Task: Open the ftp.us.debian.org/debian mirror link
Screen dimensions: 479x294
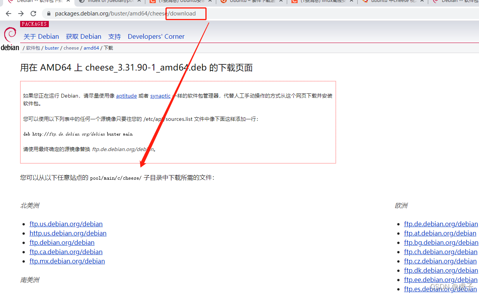Action: 66,224
